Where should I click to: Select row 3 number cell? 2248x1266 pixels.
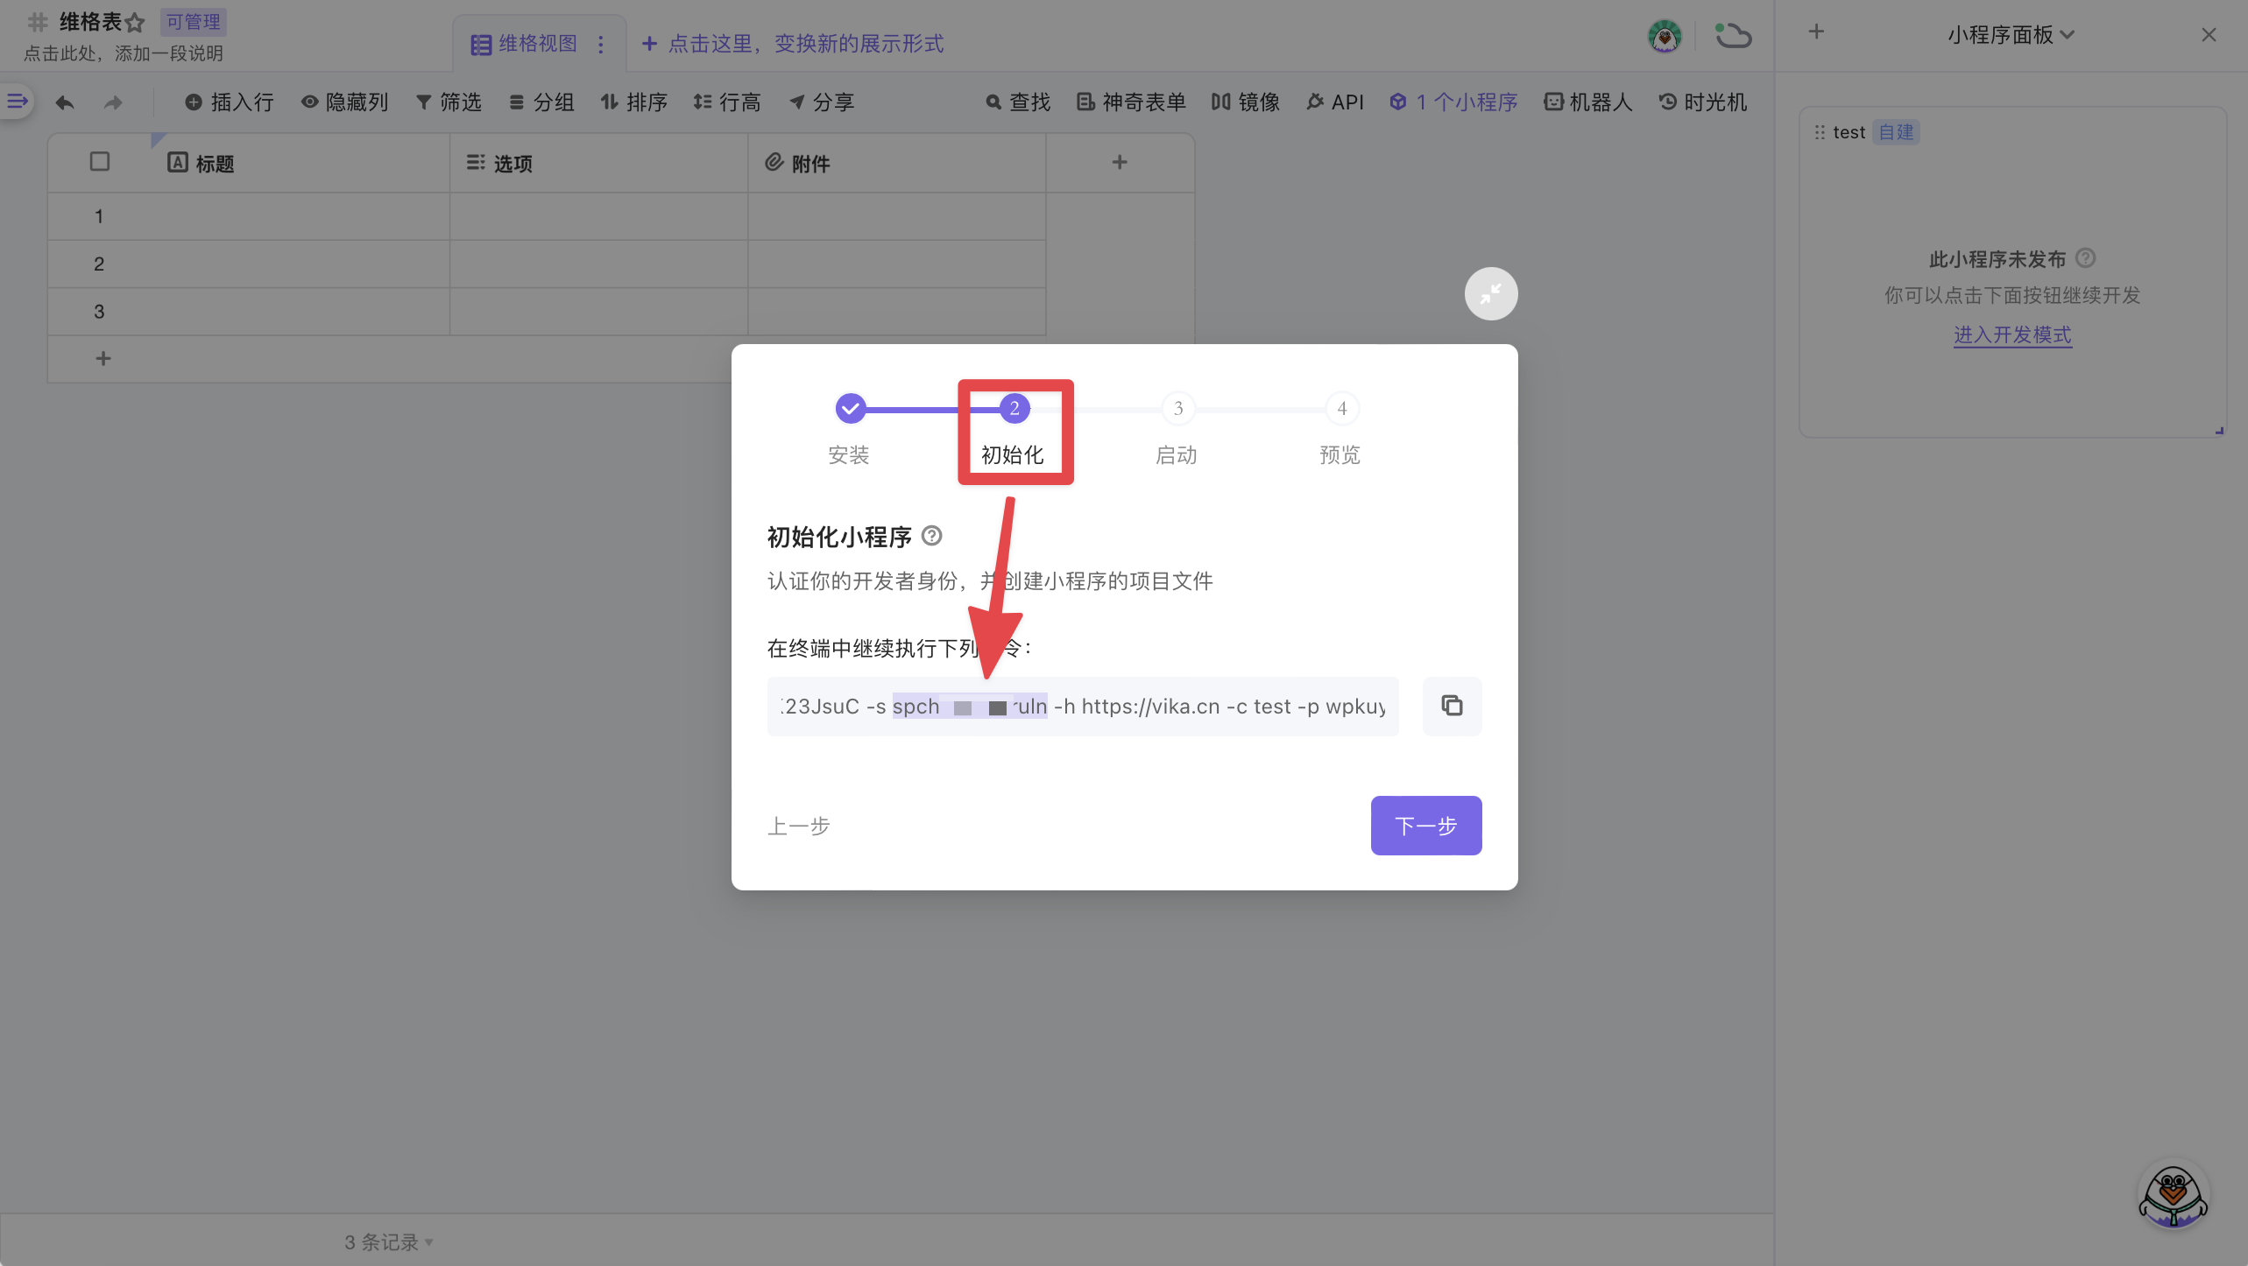coord(99,311)
